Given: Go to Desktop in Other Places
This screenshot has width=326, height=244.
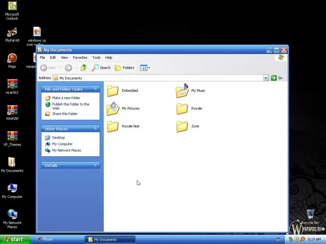Looking at the screenshot, I should click(x=59, y=138).
